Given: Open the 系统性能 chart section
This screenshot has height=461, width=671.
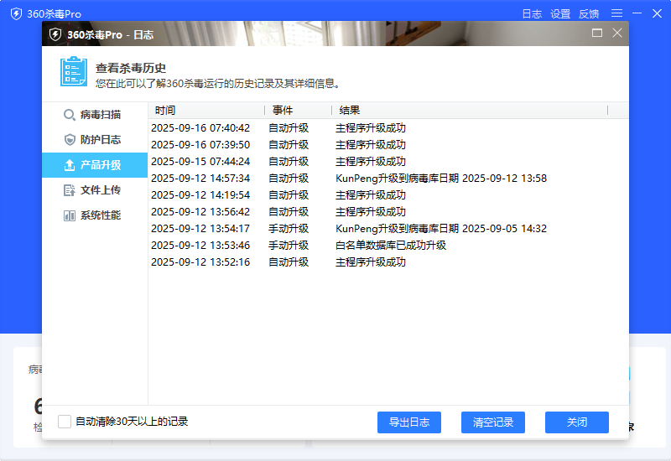Looking at the screenshot, I should coord(94,215).
